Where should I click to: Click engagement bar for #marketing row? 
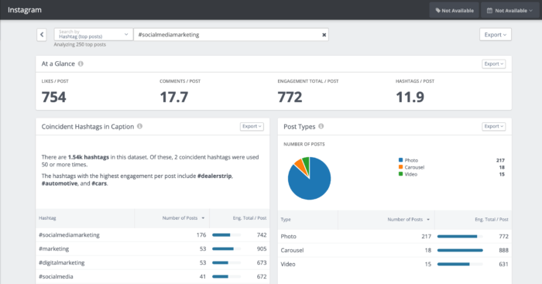(x=226, y=248)
